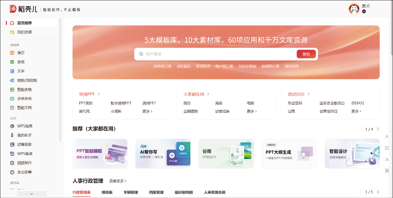Click the 黑犬 user avatar
Viewport: 393px width, 198px height.
pos(354,9)
